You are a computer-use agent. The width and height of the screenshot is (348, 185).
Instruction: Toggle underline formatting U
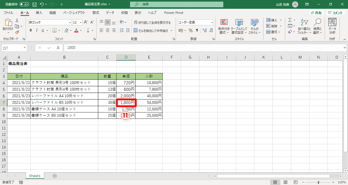tap(43, 30)
